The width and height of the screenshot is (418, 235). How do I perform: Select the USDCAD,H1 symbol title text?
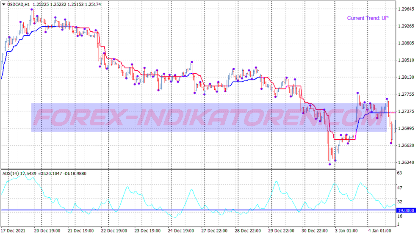click(x=18, y=5)
